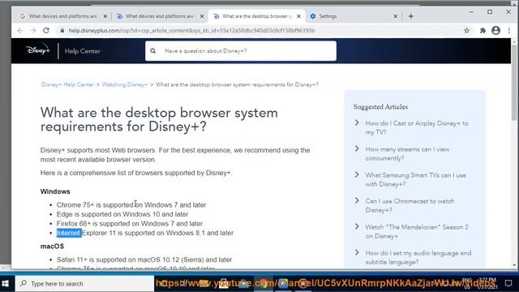Click the 'Type here to search' taskbar box

pos(84,284)
